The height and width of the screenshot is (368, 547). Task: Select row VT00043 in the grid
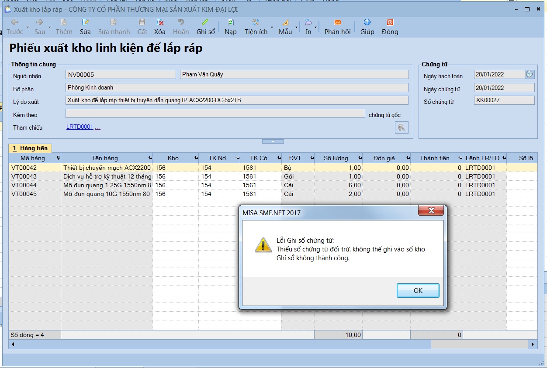pyautogui.click(x=273, y=176)
